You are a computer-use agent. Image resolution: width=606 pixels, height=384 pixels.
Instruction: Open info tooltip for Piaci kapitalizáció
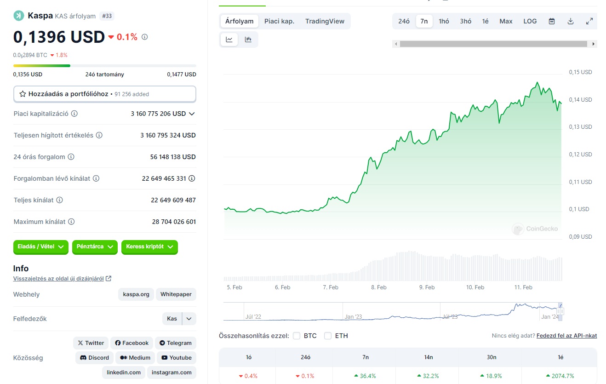click(x=74, y=114)
